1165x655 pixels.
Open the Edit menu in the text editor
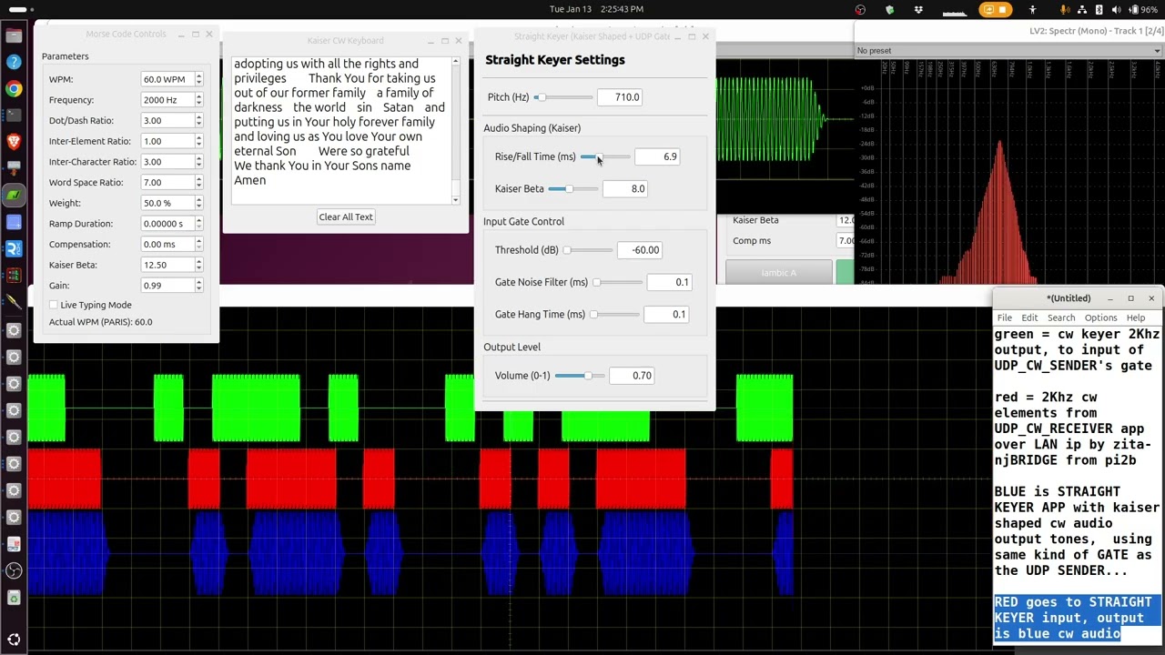point(1029,317)
